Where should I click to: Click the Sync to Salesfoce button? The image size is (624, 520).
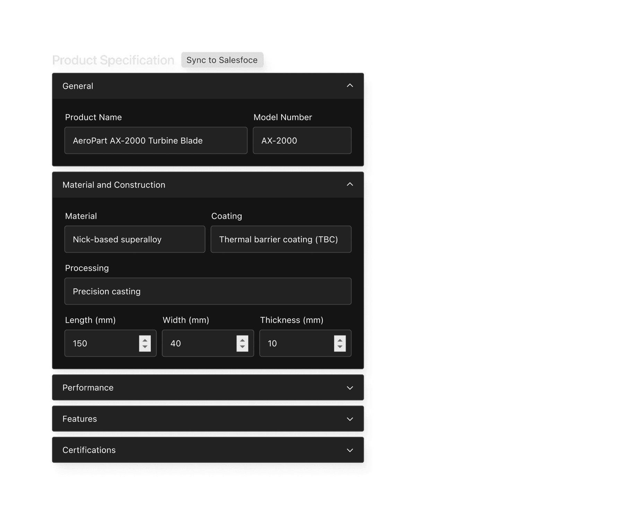(222, 60)
